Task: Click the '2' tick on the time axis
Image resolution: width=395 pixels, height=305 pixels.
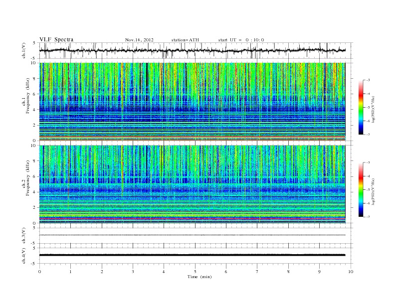Action: 102,272
